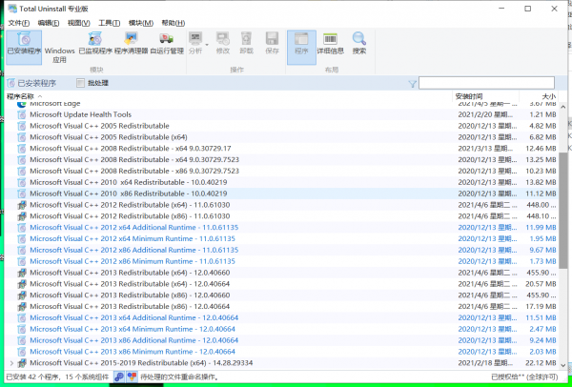Screen dimensions: 572x387
Task: Click icon of Microsoft Update Health Tools row
Action: point(22,114)
